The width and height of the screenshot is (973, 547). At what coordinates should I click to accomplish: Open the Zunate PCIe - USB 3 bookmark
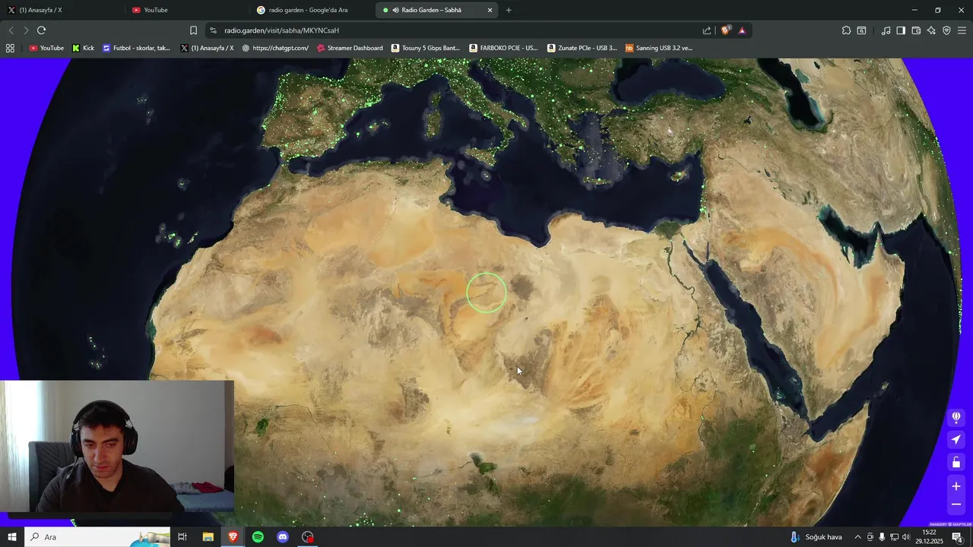(x=582, y=48)
